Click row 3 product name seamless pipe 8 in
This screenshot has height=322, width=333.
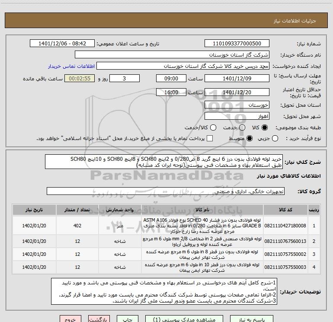click(202, 255)
